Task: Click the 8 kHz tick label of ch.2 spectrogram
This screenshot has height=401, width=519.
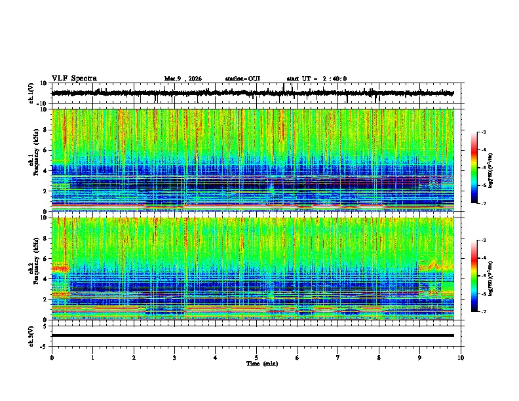Action: pos(45,239)
